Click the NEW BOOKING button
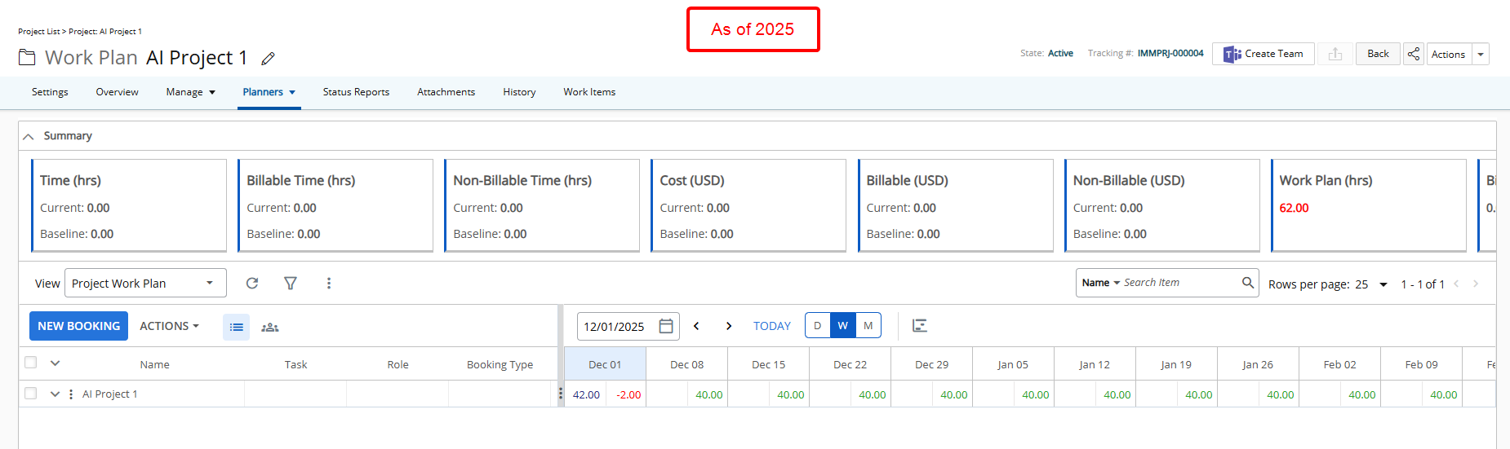This screenshot has height=449, width=1510. (78, 326)
